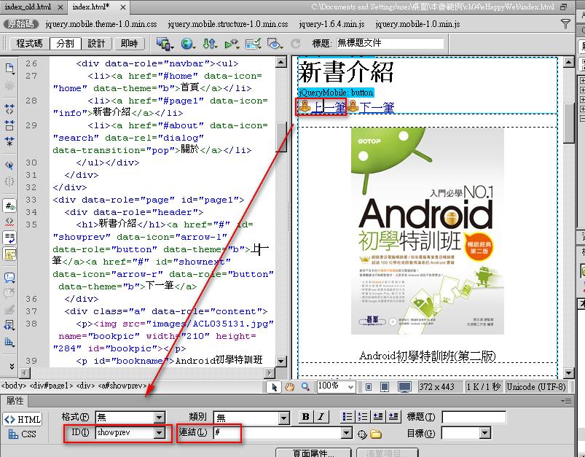Click the Expand All icon
Viewport: 585px width, 457px height.
click(x=9, y=141)
